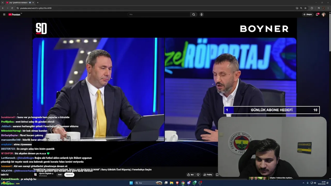Close the YouTube browser tab
The height and width of the screenshot is (186, 331).
[33, 3]
